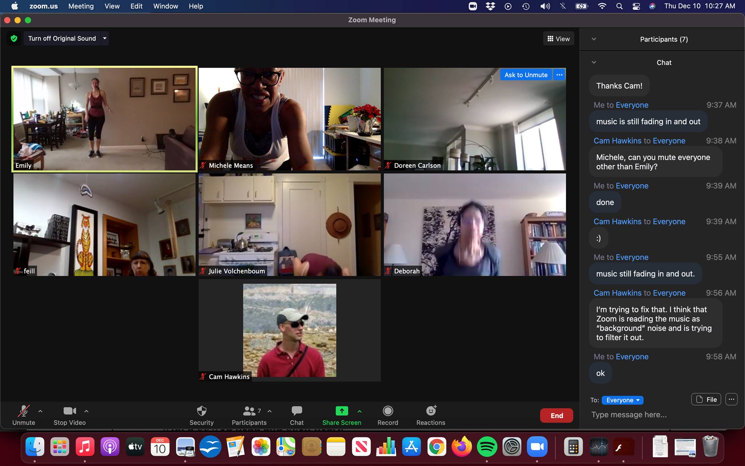The height and width of the screenshot is (466, 745).
Task: Collapse the Chat panel chevron
Action: pos(594,62)
